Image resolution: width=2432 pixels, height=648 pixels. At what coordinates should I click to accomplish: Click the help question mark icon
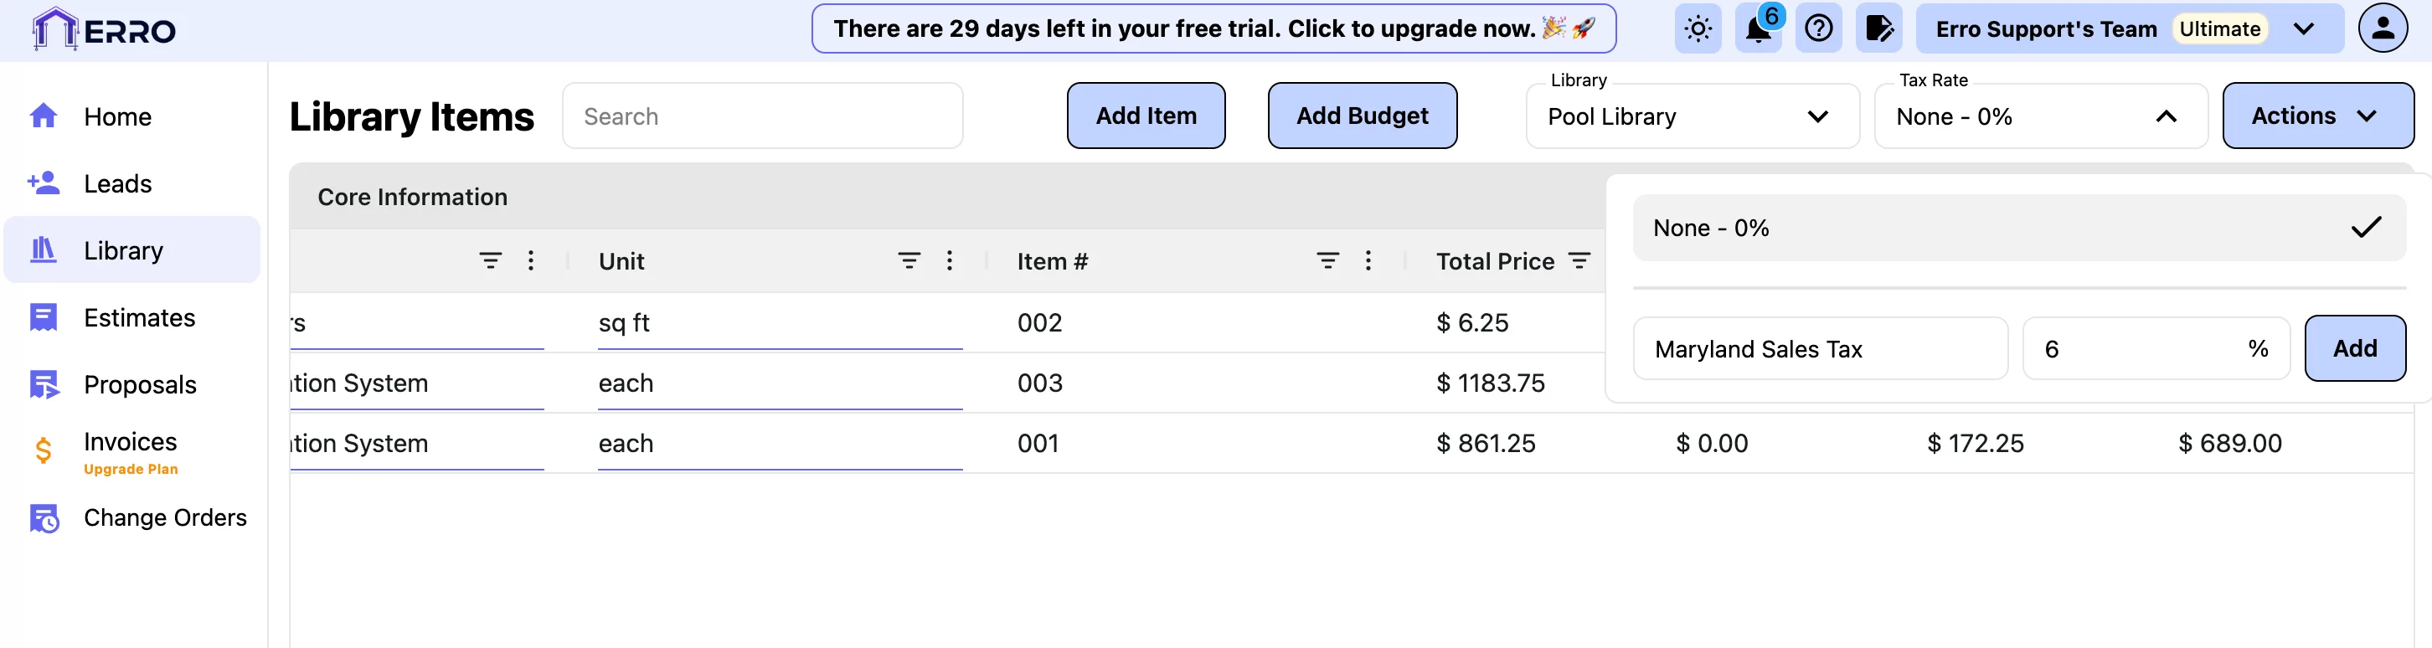click(1818, 29)
